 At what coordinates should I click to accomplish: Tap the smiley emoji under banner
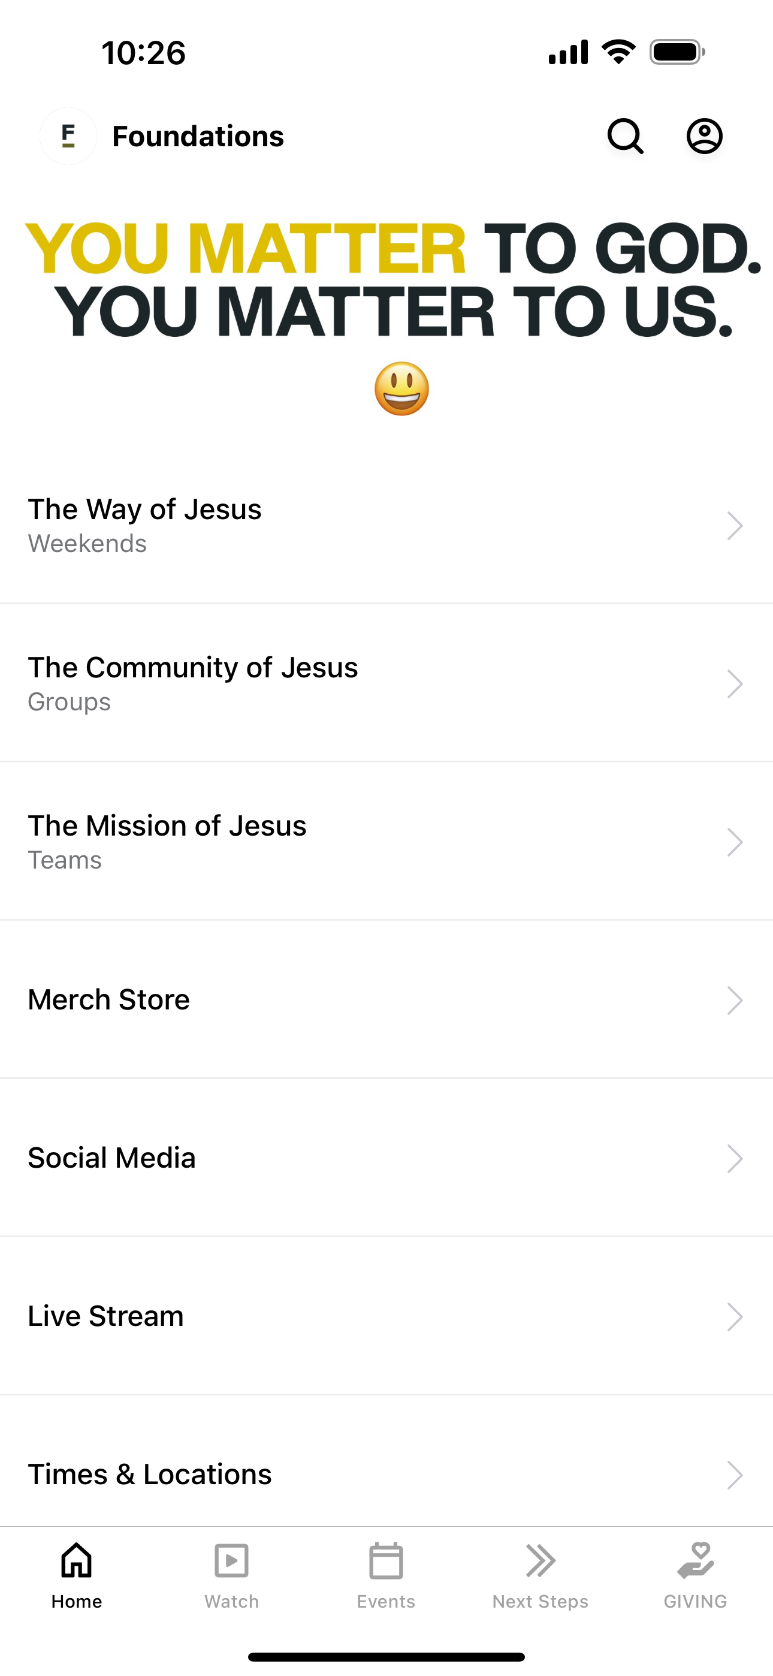click(x=401, y=389)
